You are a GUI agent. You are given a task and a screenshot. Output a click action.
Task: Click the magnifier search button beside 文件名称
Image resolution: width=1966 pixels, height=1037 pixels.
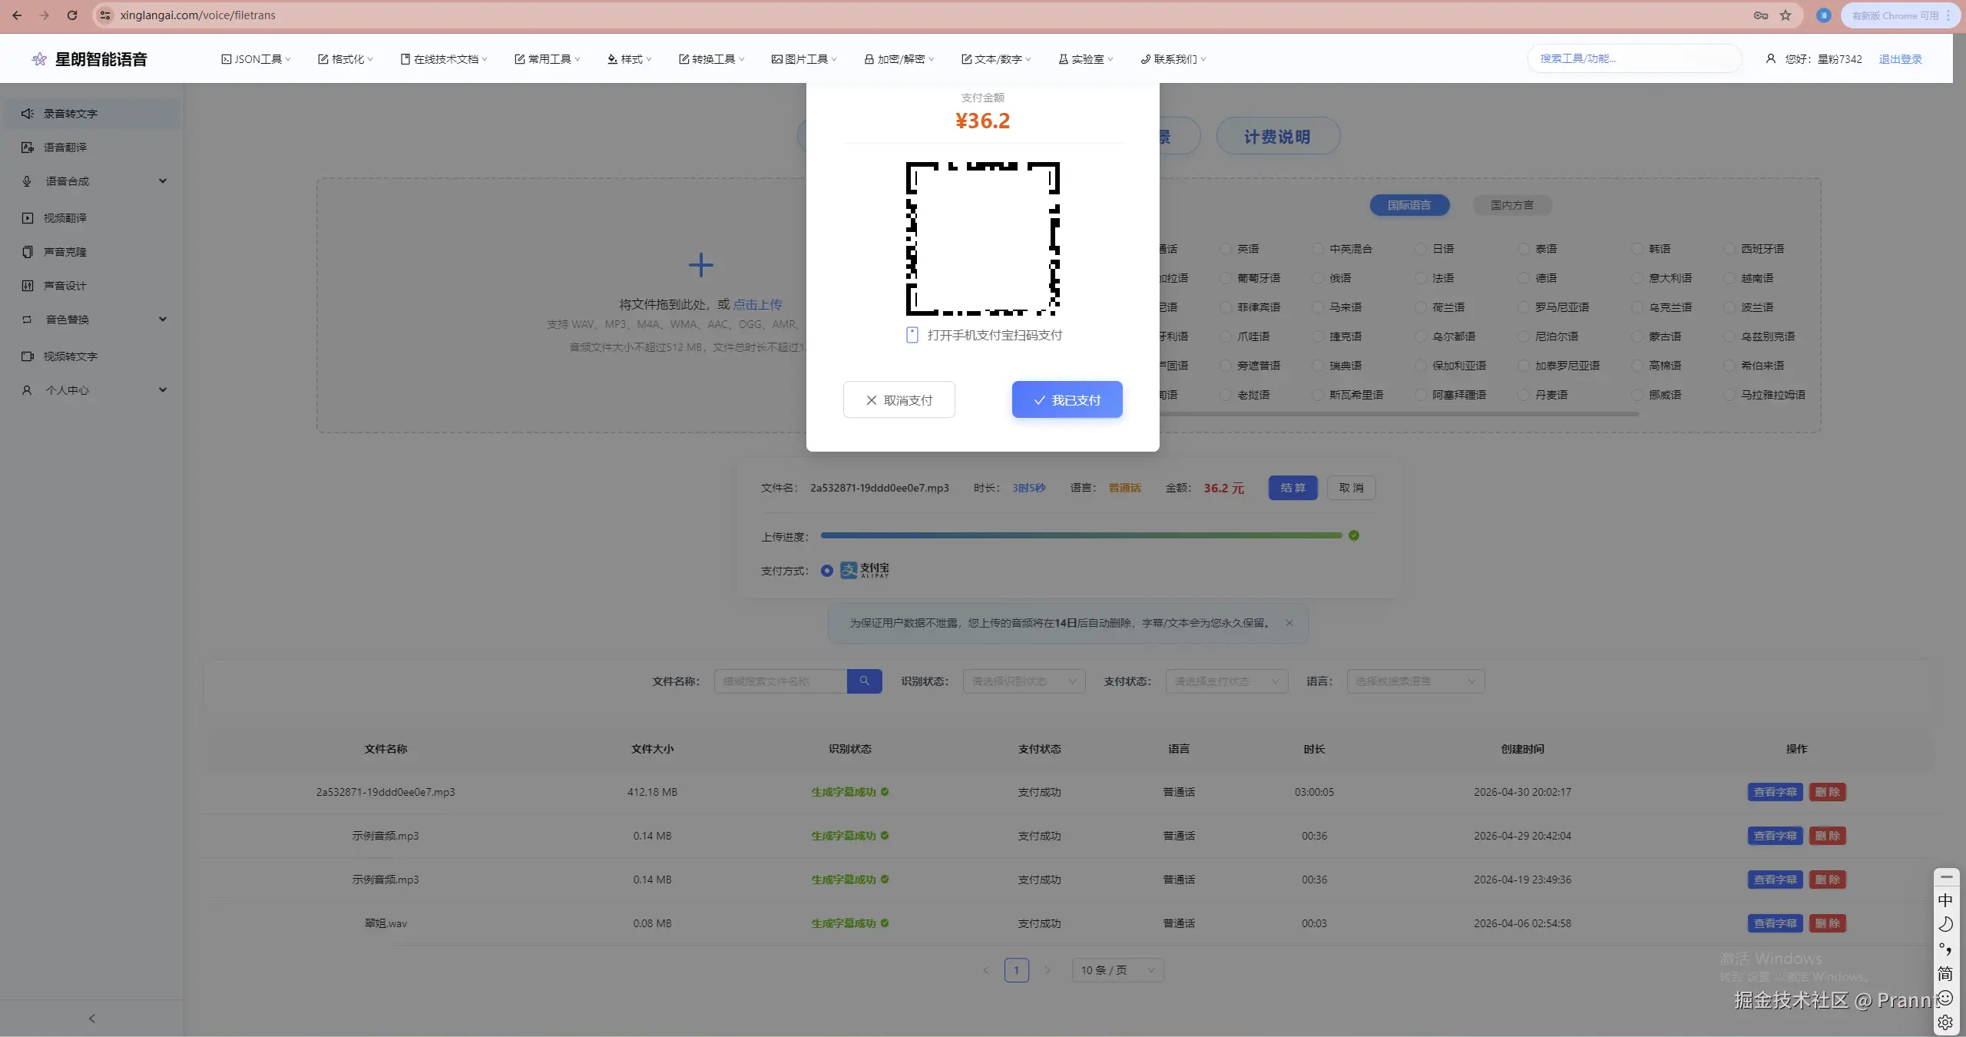865,681
